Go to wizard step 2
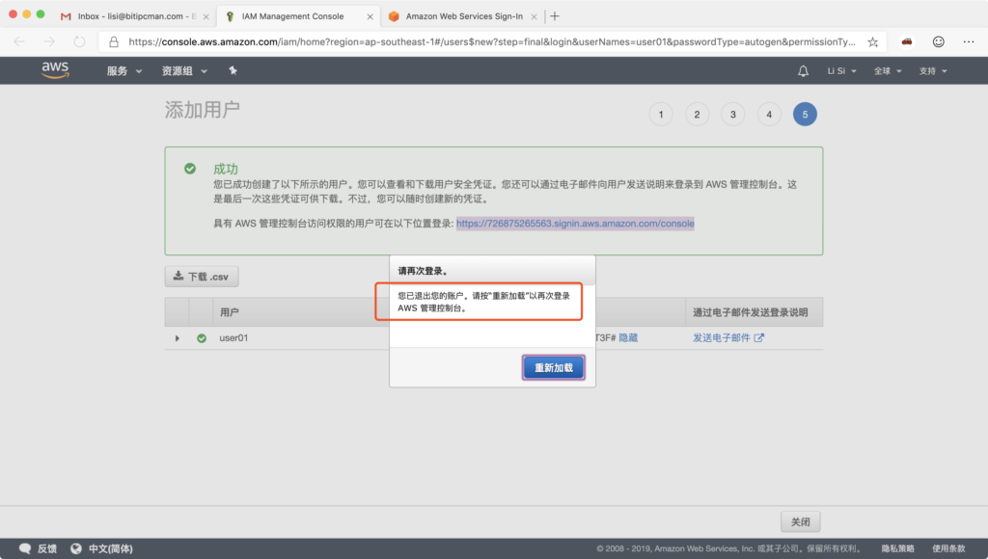 pos(697,115)
